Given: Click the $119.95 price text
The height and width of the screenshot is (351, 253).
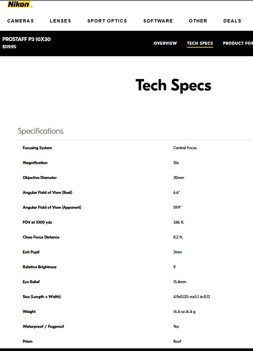Looking at the screenshot, I should pos(9,47).
